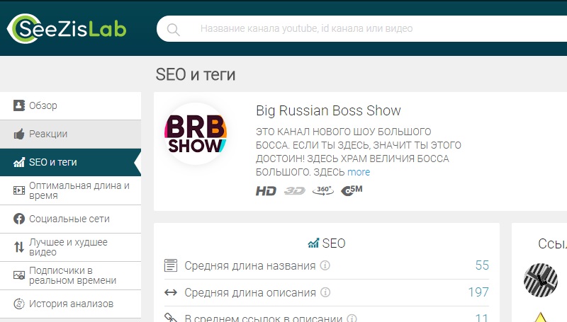Click the SeeZisLab logo
Screen dimensions: 567x322
tap(67, 28)
